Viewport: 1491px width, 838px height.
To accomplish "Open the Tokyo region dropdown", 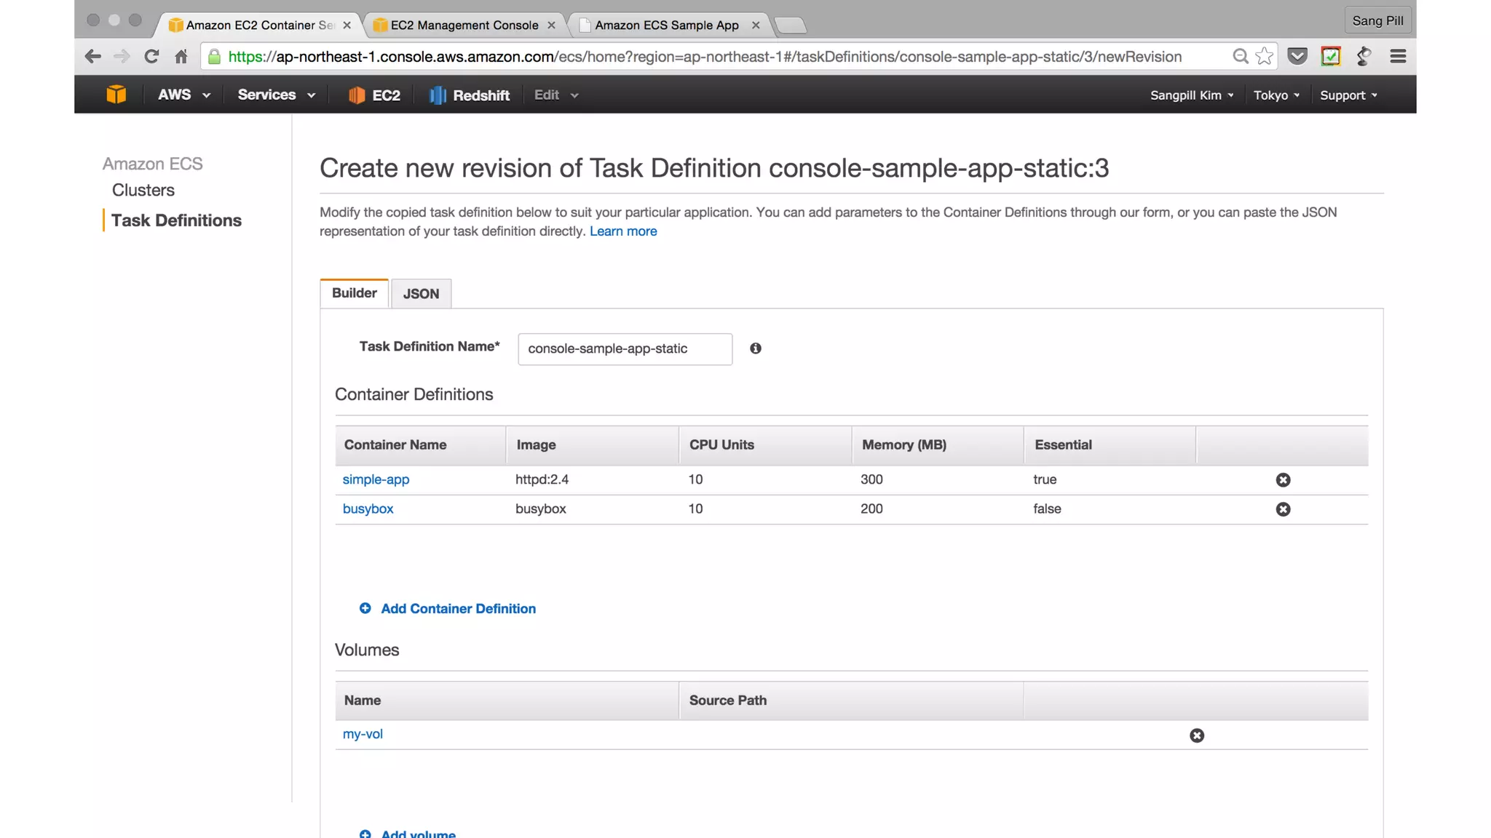I will point(1276,95).
